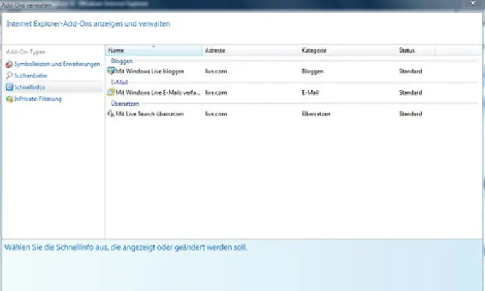
Task: Click the Symbolleisten und Erweiterungen icon
Action: click(x=9, y=65)
